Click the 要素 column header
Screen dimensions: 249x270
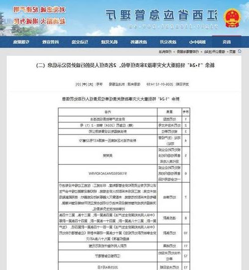(x=169, y=112)
